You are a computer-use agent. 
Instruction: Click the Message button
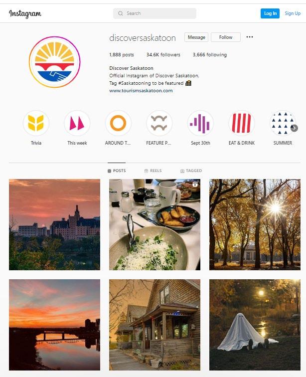coord(196,37)
